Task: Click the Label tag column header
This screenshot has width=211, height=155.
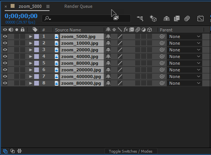Action: click(35, 30)
